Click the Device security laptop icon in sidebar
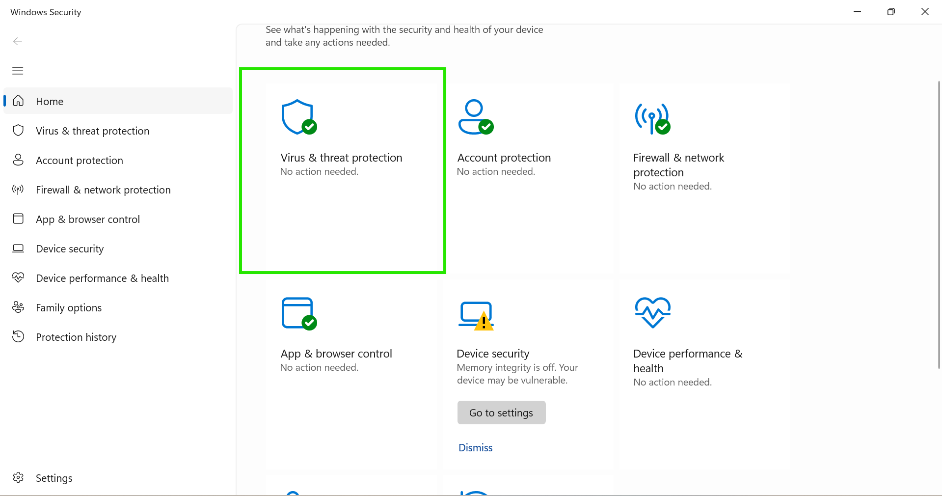942x496 pixels. (x=18, y=248)
